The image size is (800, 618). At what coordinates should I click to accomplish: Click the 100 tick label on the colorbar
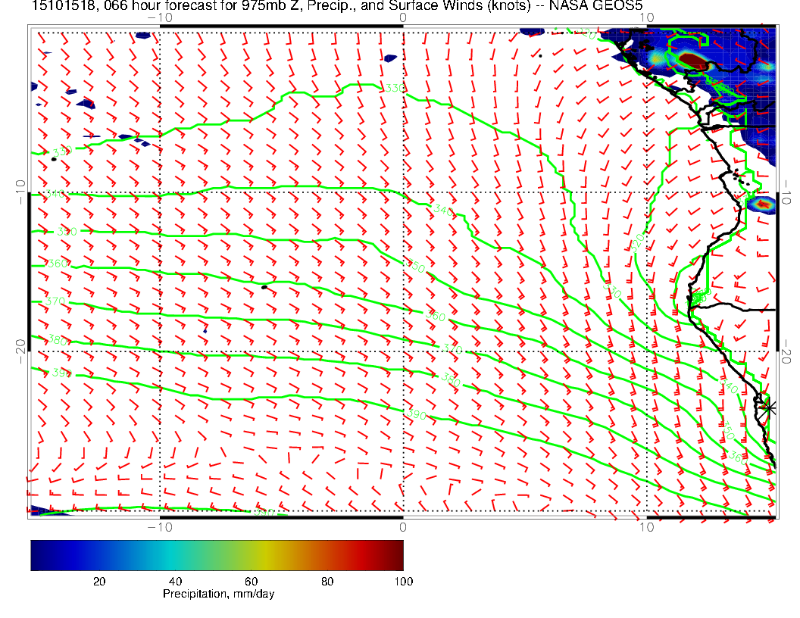point(402,581)
